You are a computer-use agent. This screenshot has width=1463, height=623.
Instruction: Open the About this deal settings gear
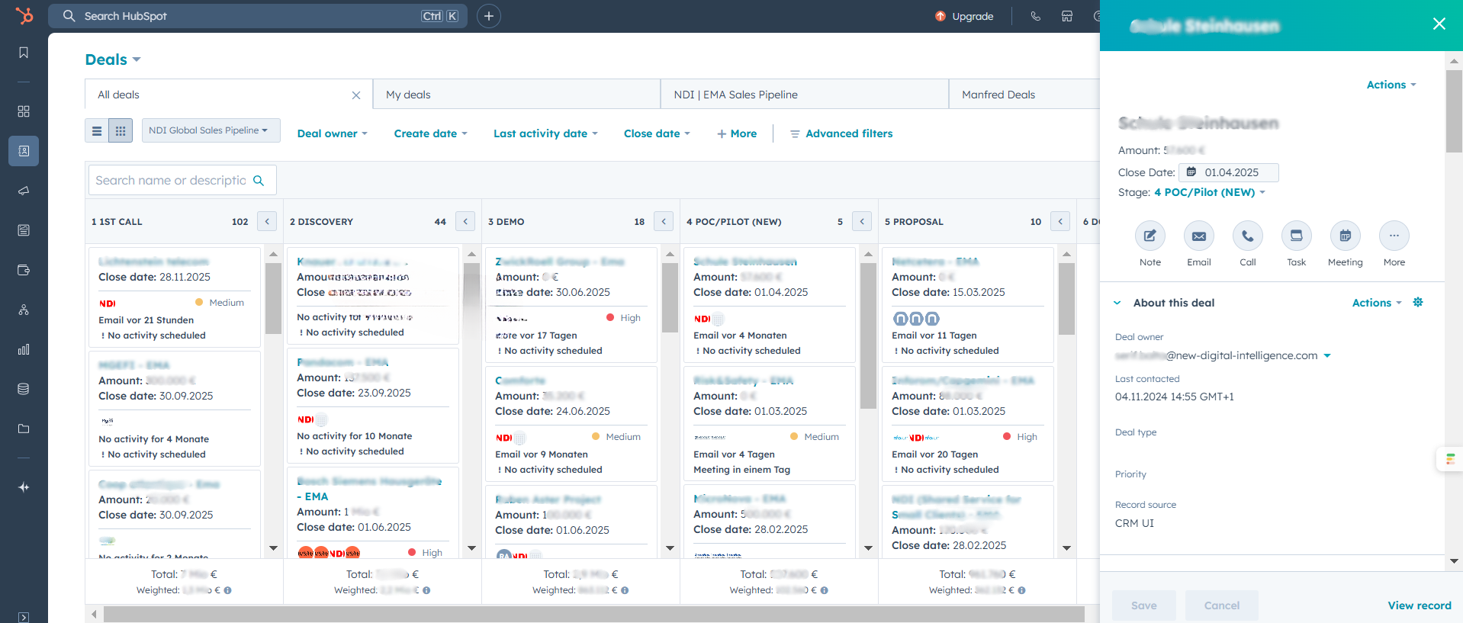coord(1418,303)
